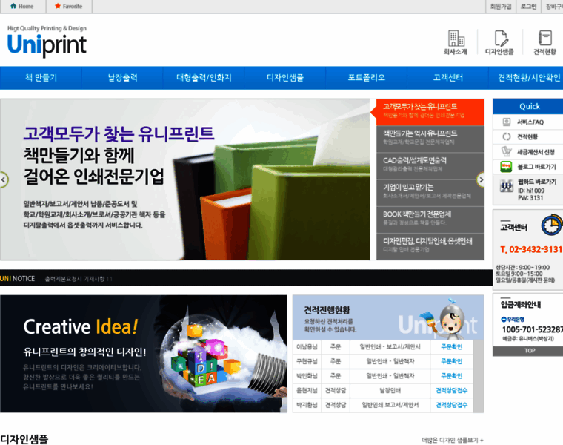Image resolution: width=563 pixels, height=445 pixels.
Task: Click the green blog icon
Action: tap(506, 167)
